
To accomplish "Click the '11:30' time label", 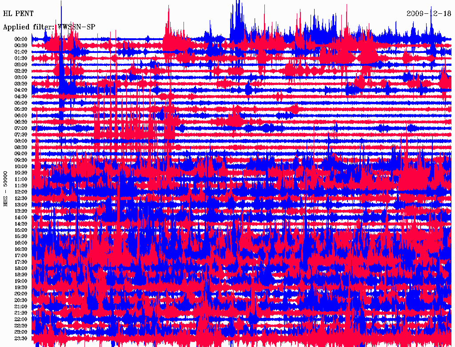I will (21, 186).
